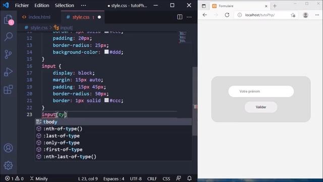Screen dimensions: 323x182
Task: Open editor More Actions menu
Action: [189, 17]
